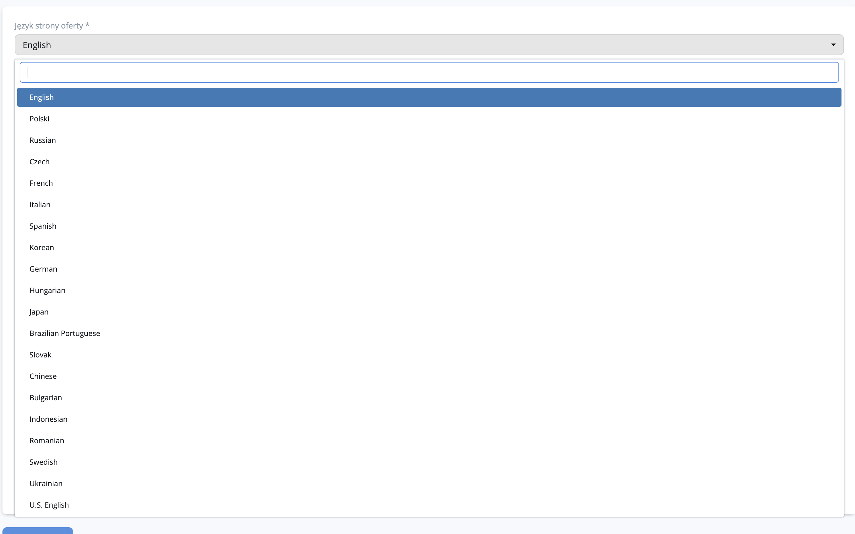Image resolution: width=855 pixels, height=534 pixels.
Task: Pick Czech from the dropdown list
Action: [429, 162]
